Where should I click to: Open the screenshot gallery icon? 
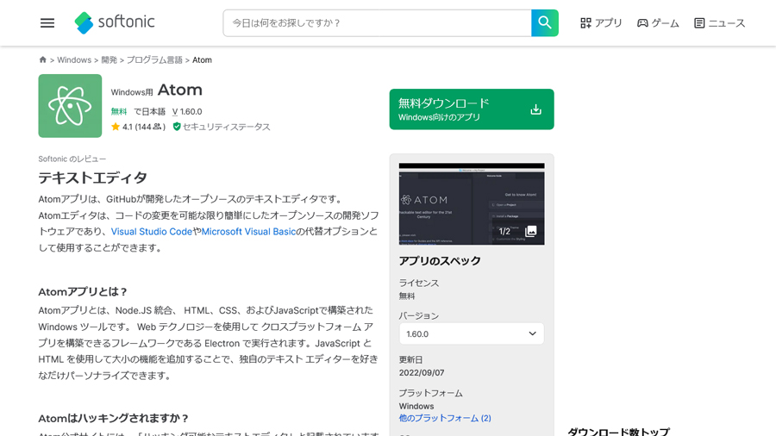530,231
